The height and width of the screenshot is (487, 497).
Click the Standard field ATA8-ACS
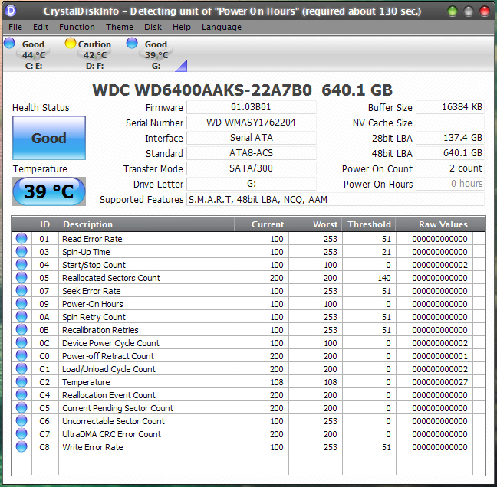tap(251, 153)
